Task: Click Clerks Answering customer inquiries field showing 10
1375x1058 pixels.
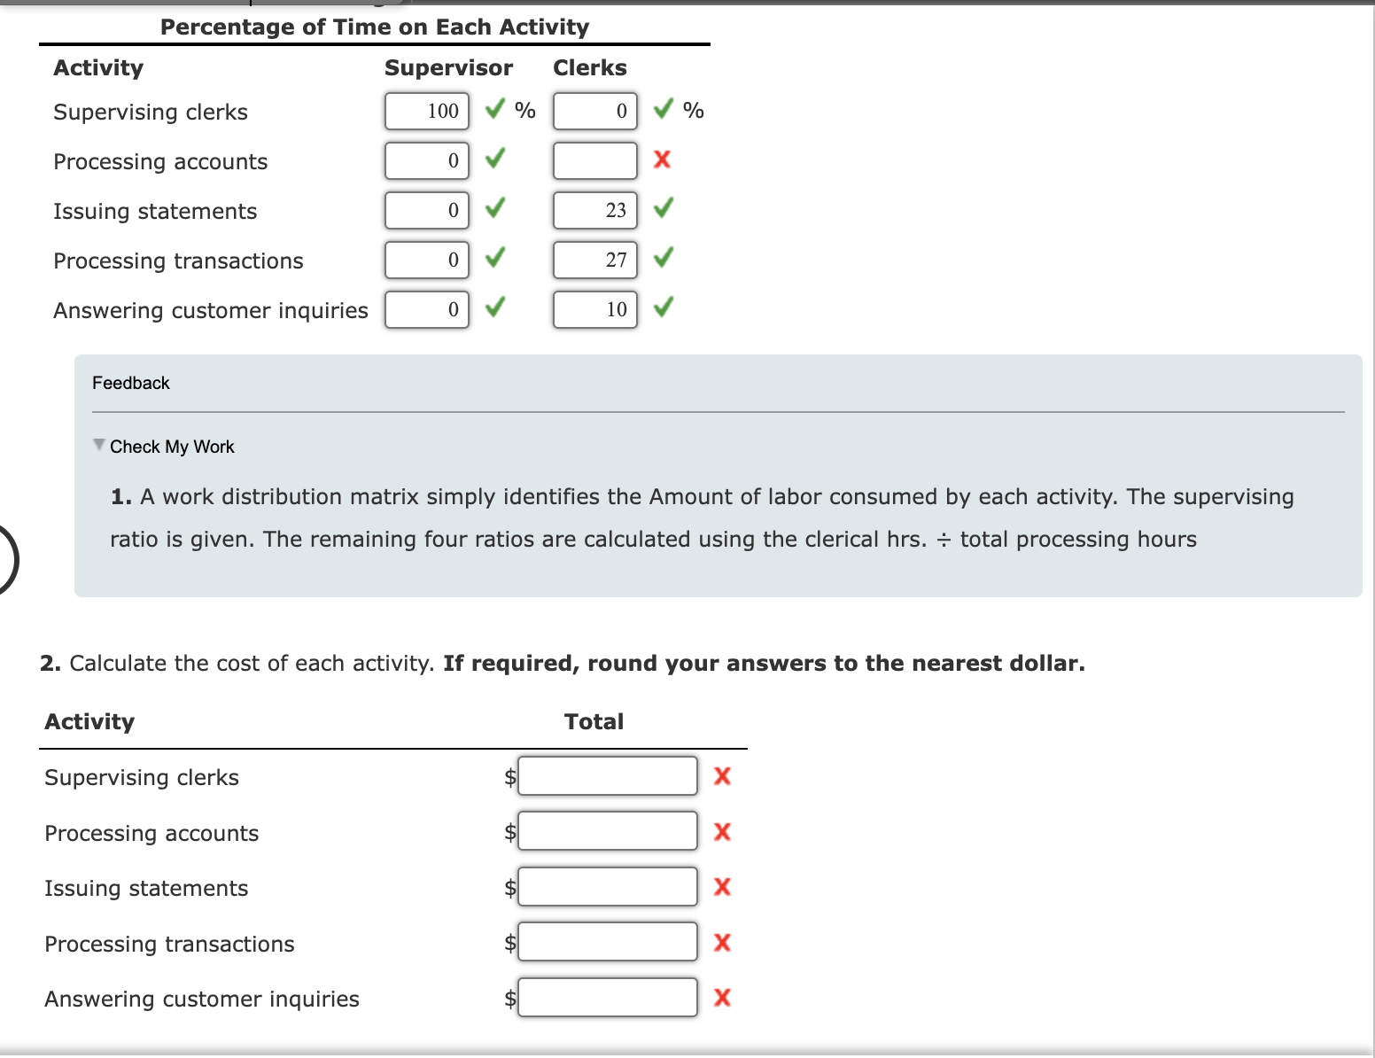Action: pos(595,309)
